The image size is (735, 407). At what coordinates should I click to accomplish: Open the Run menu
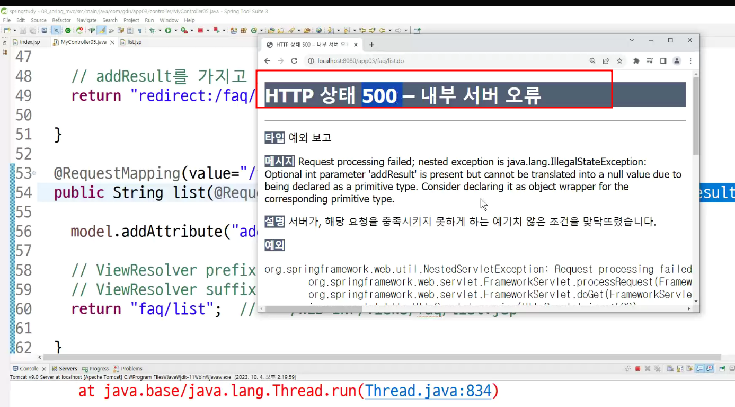149,20
